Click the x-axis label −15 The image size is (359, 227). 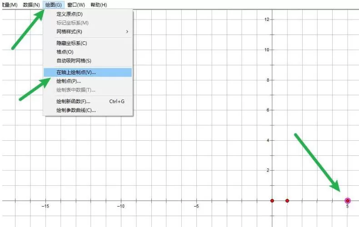point(45,206)
